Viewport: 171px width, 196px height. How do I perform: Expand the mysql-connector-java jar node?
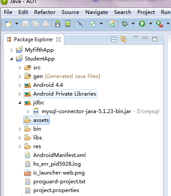[x=28, y=111]
